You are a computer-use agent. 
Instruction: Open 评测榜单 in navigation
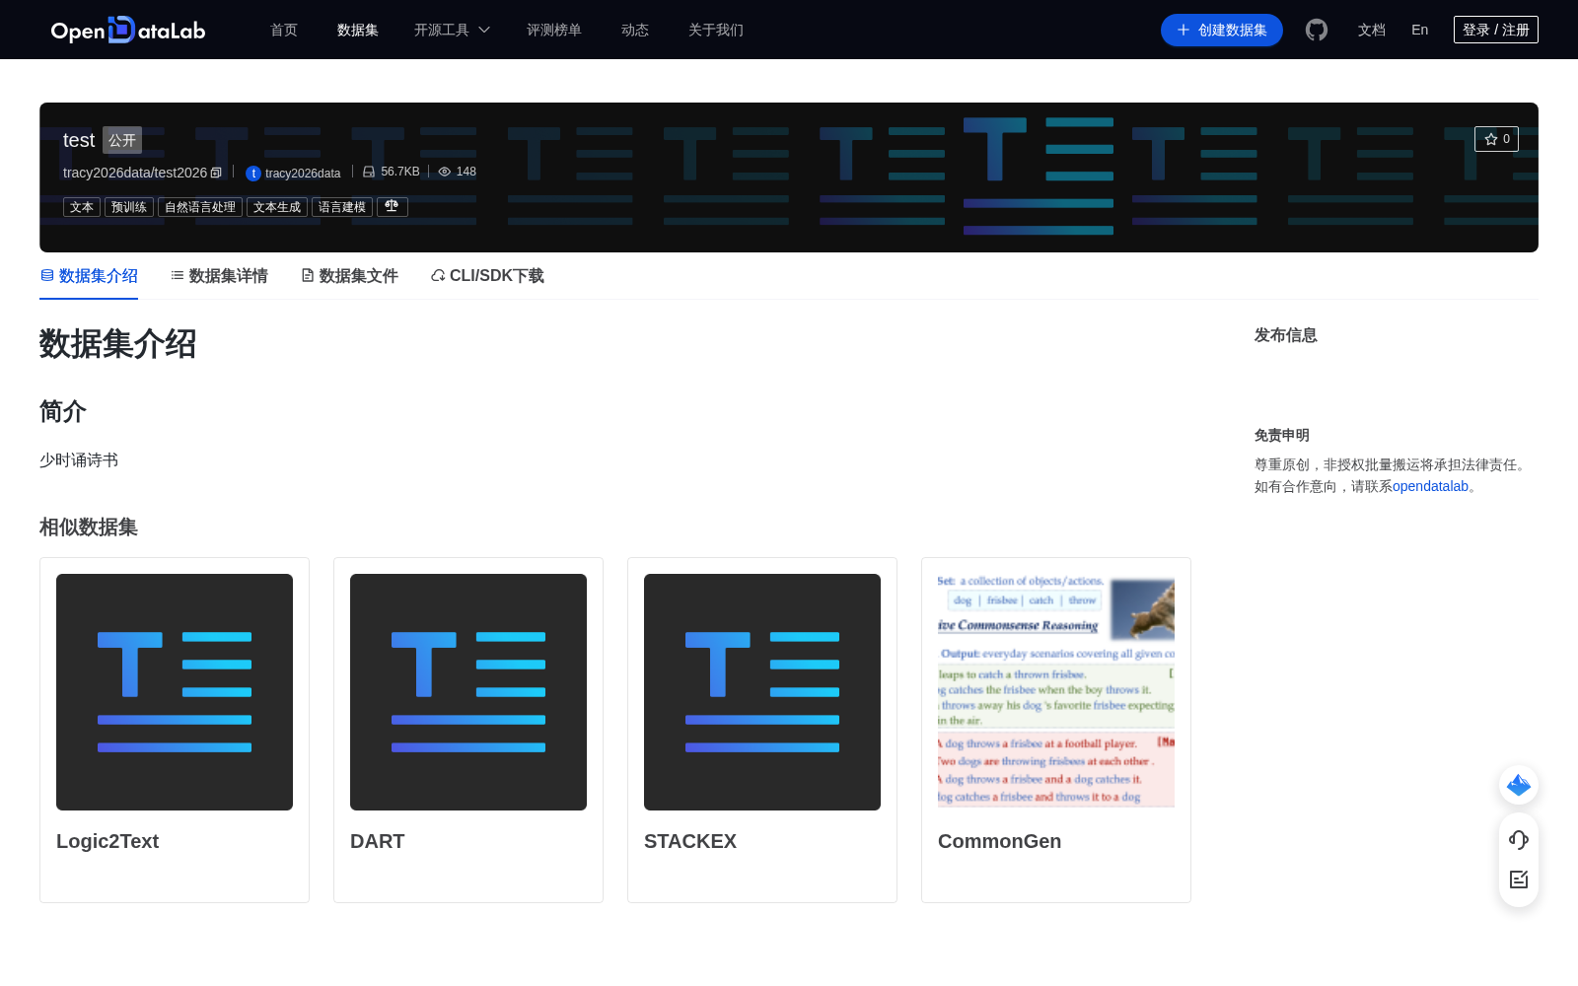click(554, 30)
